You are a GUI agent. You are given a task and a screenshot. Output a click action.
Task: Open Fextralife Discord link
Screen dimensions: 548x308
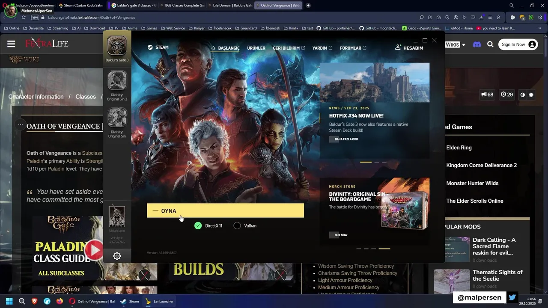pyautogui.click(x=477, y=44)
